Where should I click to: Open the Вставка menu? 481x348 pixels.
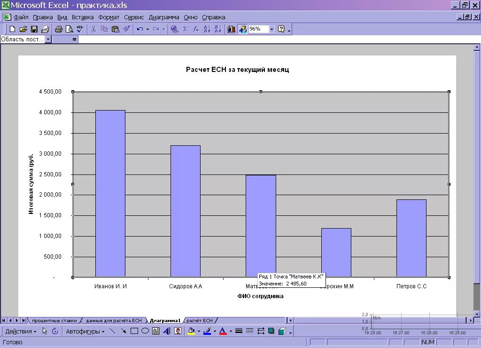click(83, 17)
